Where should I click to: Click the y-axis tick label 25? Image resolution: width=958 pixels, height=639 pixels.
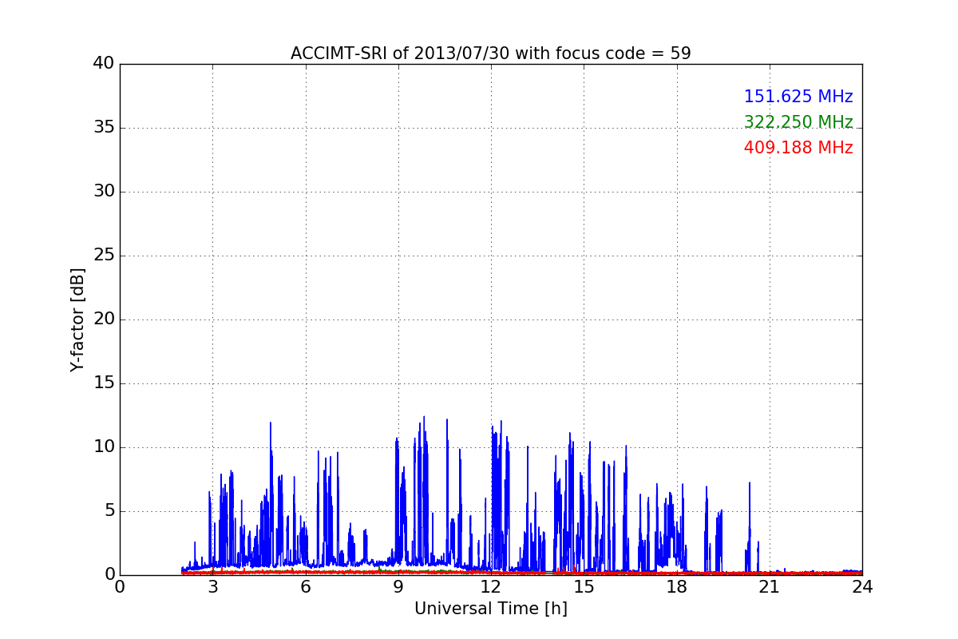104,256
